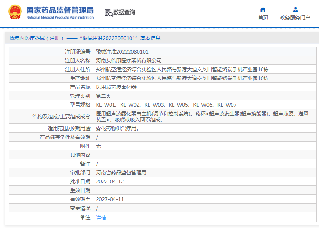Click the 批准日期 label
This screenshot has width=319, height=228.
coord(80,182)
